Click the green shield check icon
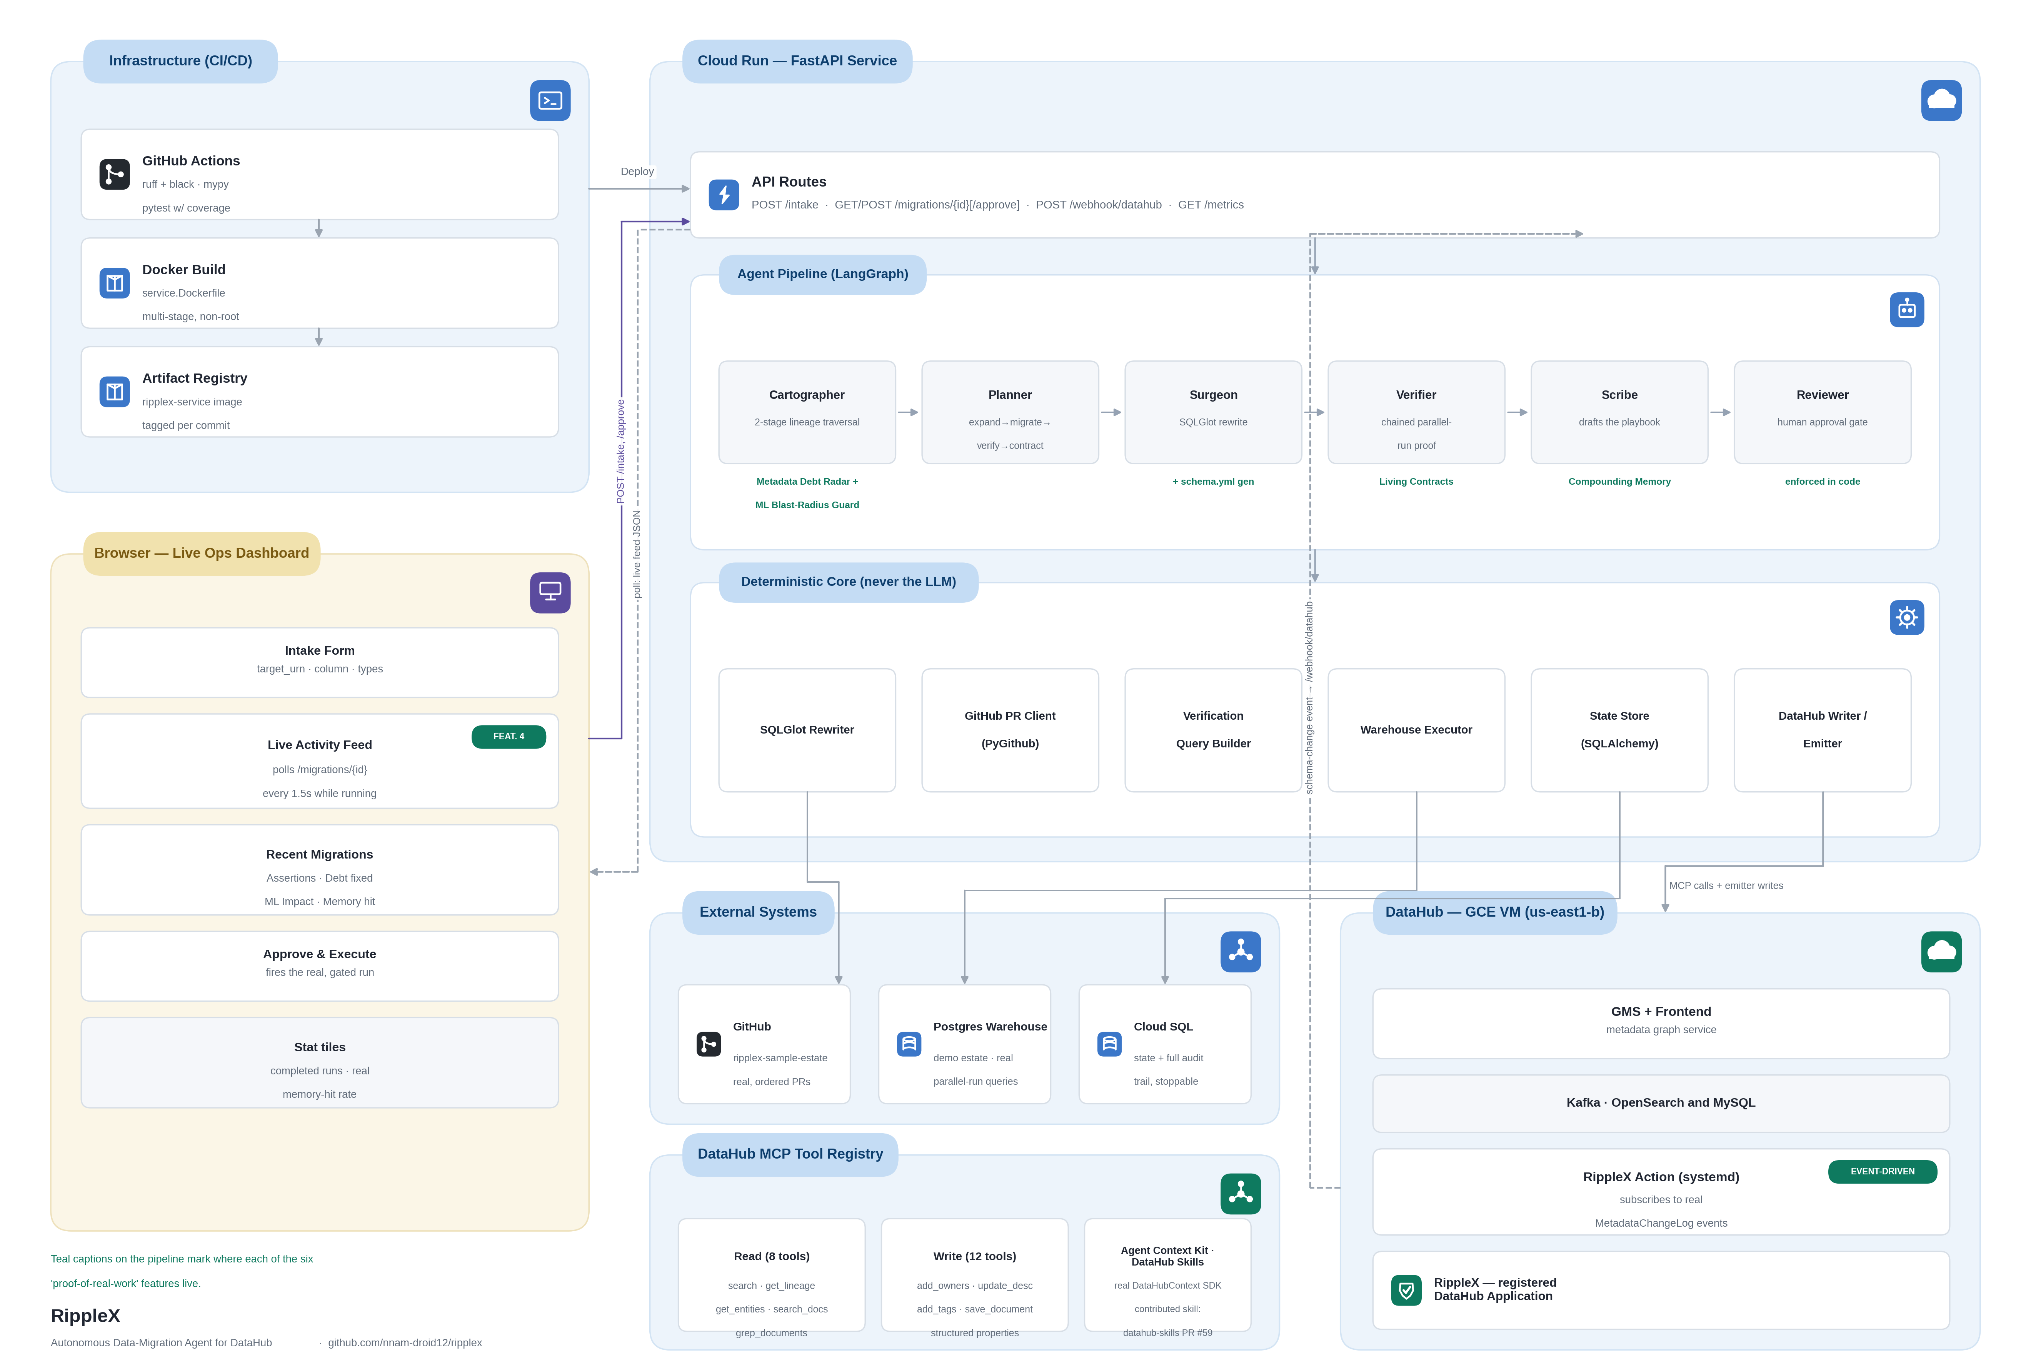 pos(1407,1291)
